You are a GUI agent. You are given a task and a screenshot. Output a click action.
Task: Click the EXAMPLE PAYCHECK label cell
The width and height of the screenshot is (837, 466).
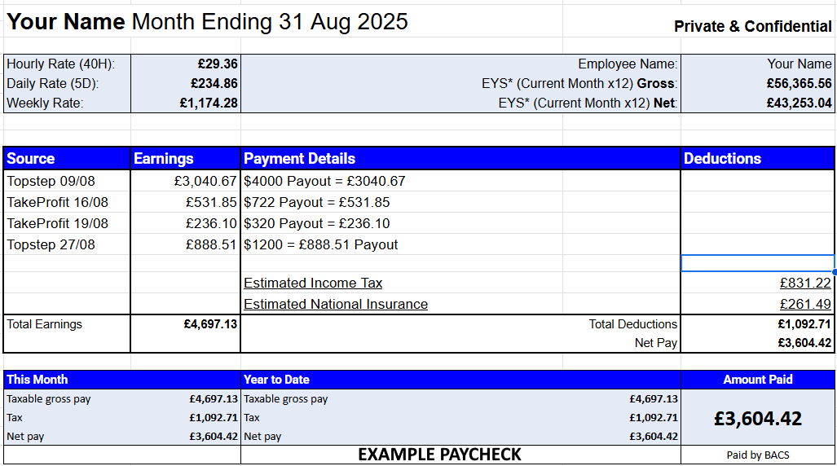pos(439,455)
